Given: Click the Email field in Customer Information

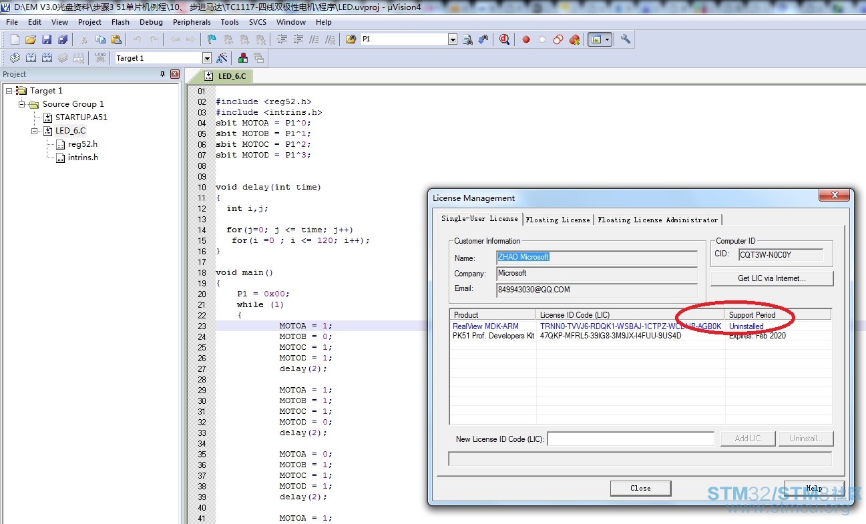Looking at the screenshot, I should [x=597, y=290].
